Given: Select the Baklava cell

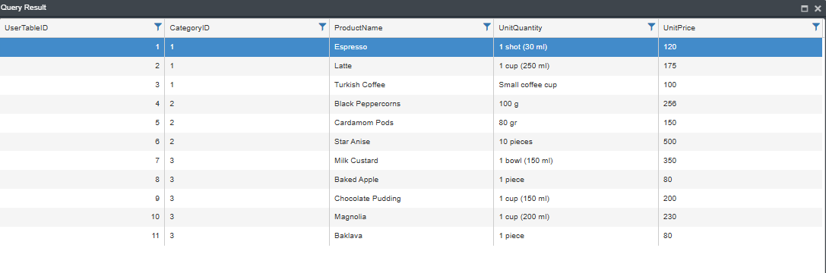Looking at the screenshot, I should (411, 236).
